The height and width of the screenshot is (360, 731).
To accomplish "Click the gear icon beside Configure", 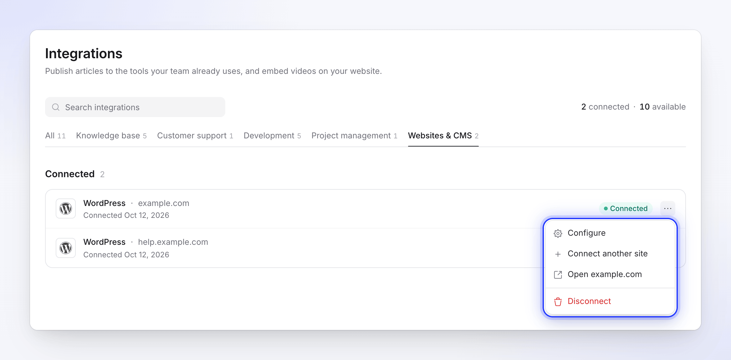I will (558, 233).
